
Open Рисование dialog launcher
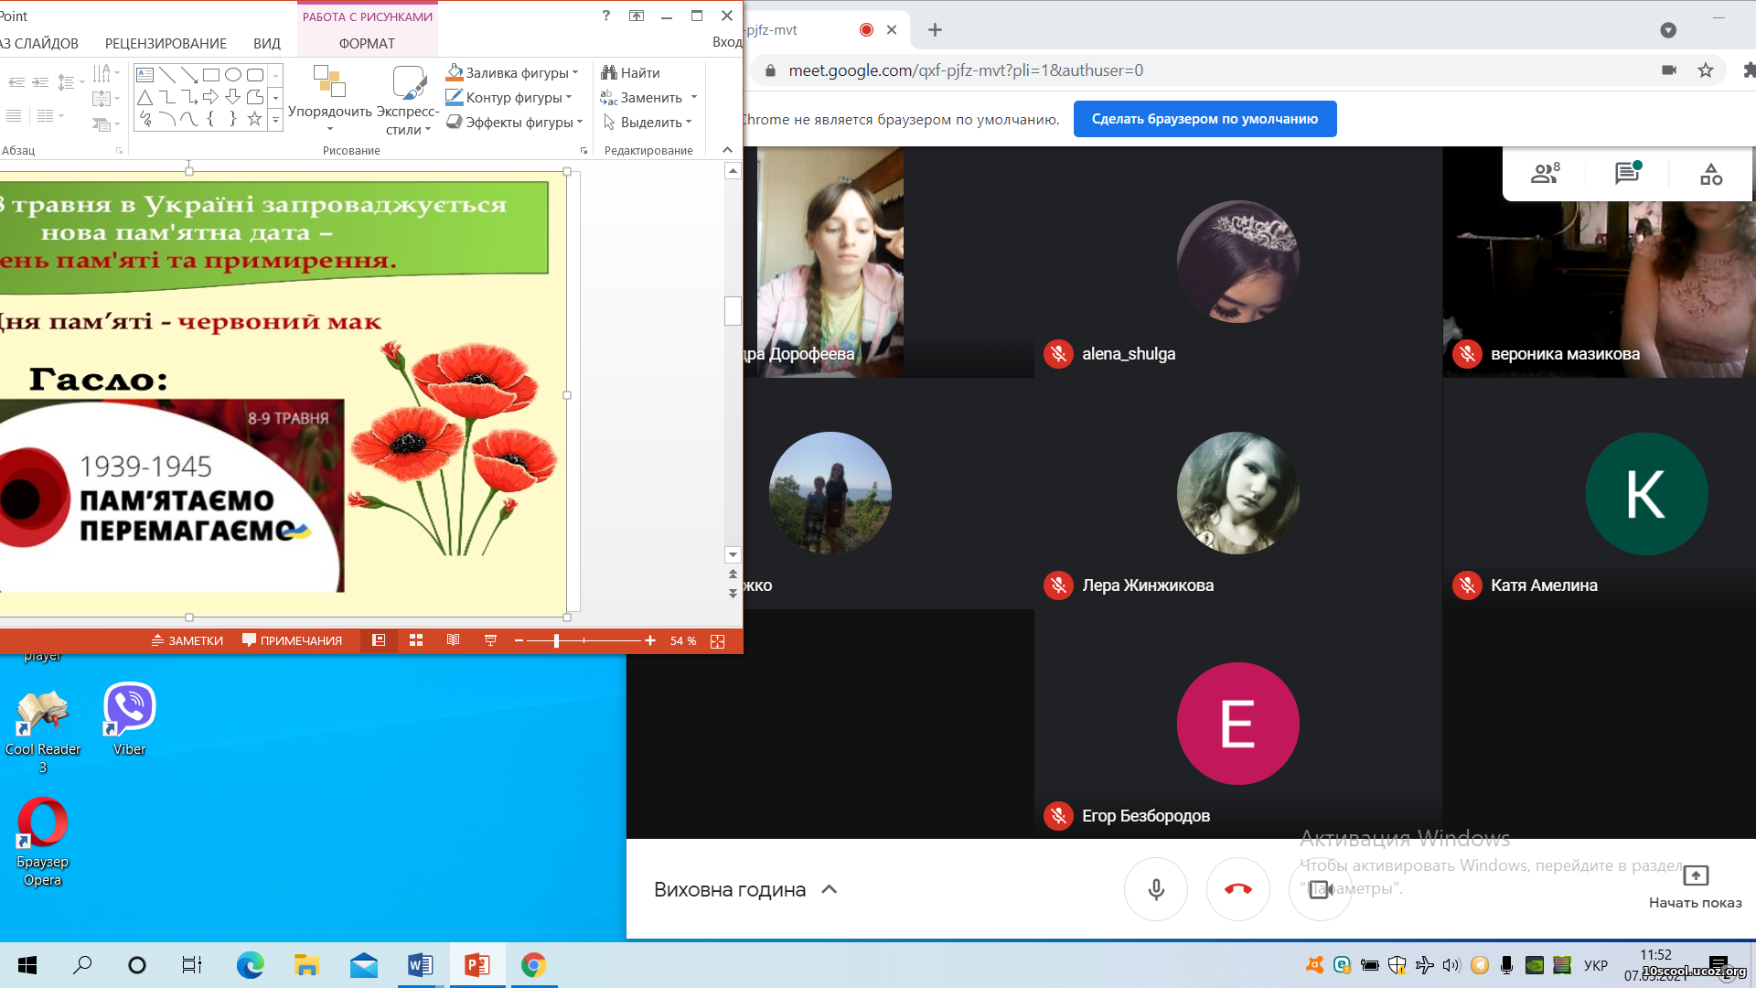[x=584, y=151]
